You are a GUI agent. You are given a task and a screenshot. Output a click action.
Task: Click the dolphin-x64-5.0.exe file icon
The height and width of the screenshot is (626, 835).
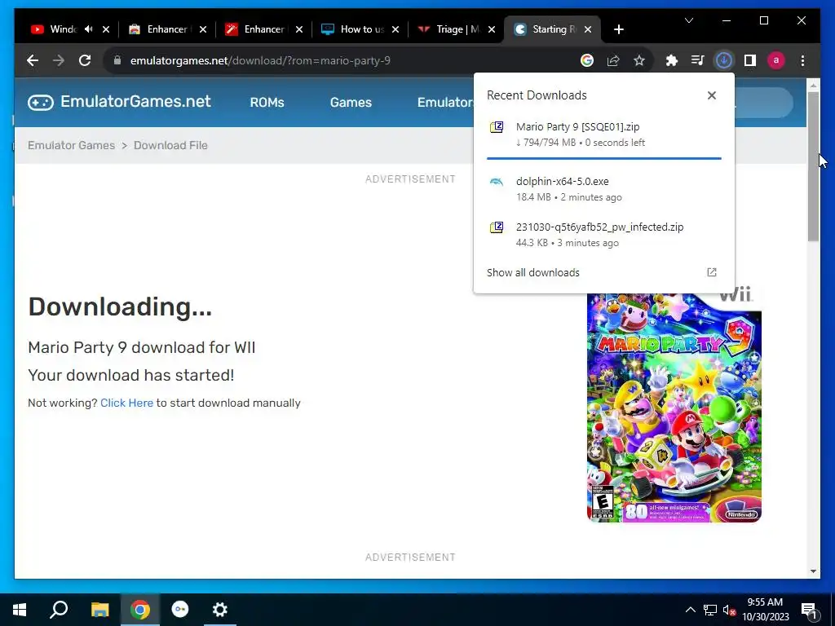tap(497, 182)
